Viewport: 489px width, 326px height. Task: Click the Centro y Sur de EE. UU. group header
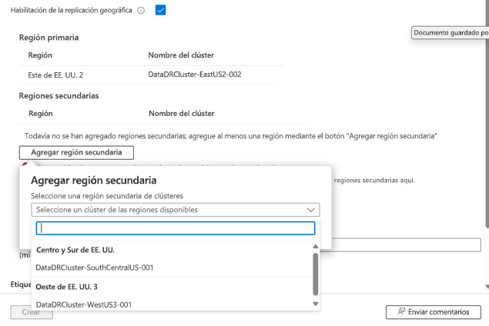(x=75, y=250)
